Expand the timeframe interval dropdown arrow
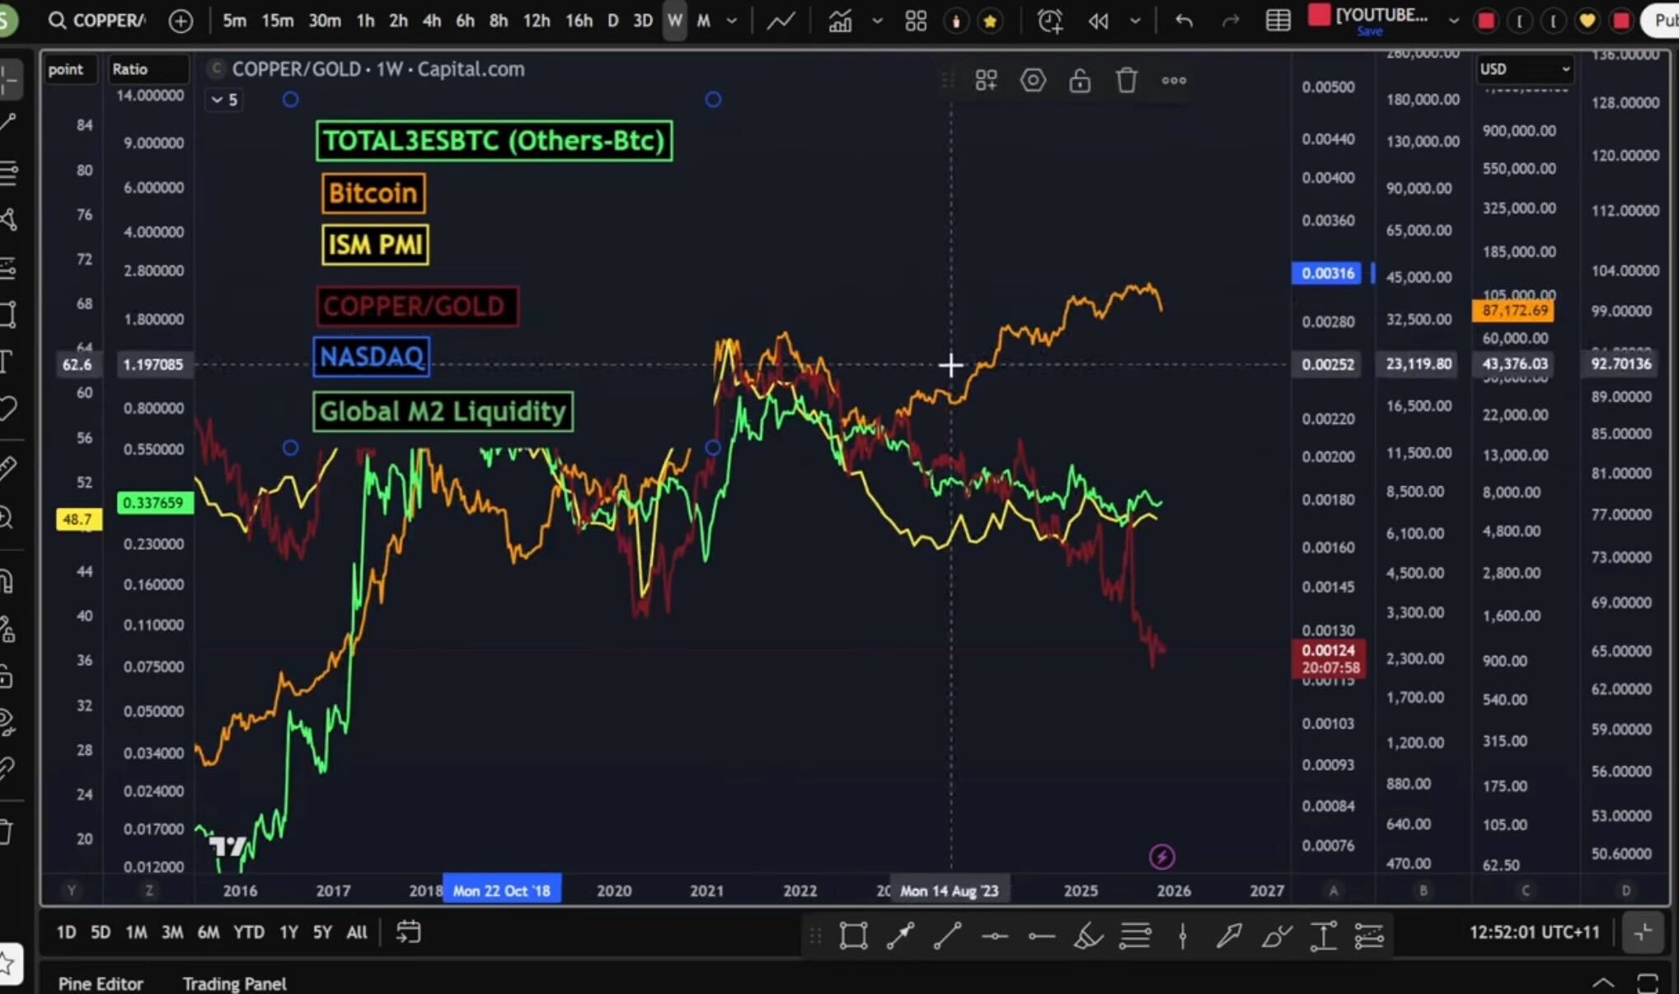The width and height of the screenshot is (1679, 994). coord(731,21)
